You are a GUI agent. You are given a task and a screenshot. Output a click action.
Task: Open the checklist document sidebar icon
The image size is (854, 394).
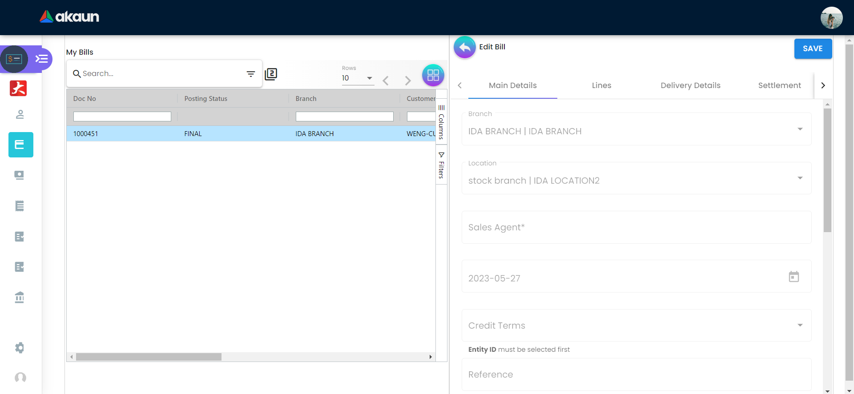click(20, 237)
